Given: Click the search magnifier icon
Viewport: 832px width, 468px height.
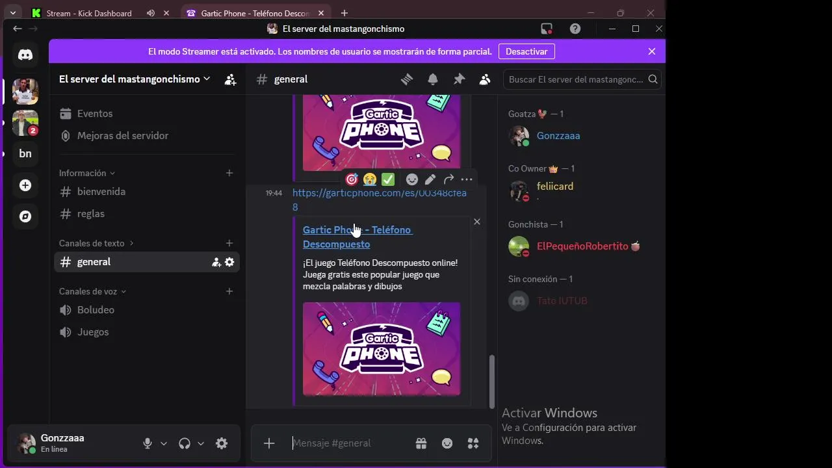Looking at the screenshot, I should click(x=653, y=79).
